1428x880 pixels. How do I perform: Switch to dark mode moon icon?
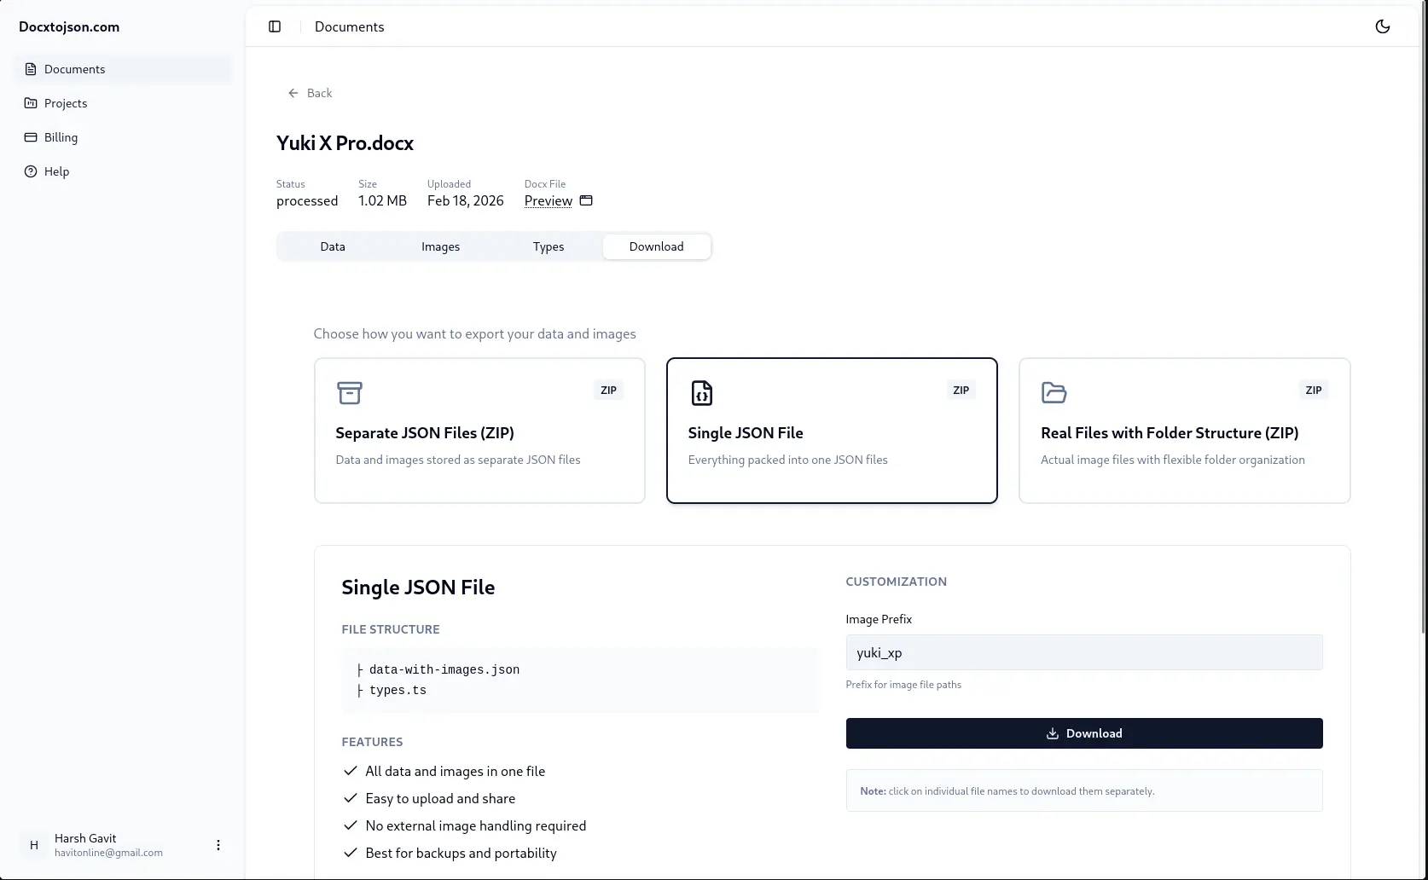[1383, 26]
